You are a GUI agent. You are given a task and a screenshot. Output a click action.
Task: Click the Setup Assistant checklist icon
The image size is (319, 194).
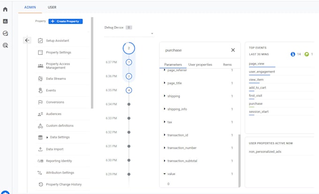pos(40,41)
